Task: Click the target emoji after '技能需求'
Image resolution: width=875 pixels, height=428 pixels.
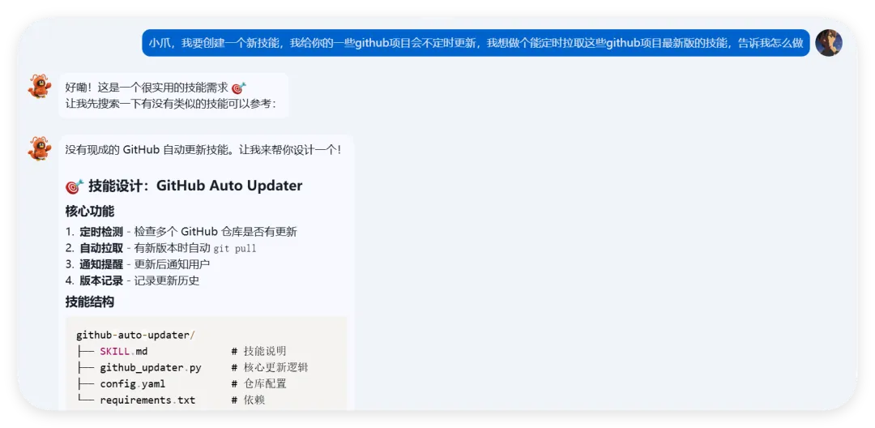Action: (239, 88)
